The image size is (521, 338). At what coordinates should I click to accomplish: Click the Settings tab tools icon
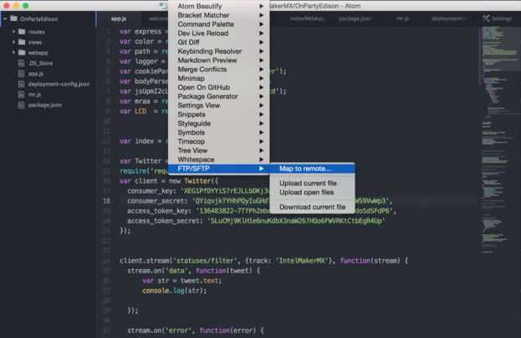pyautogui.click(x=486, y=18)
